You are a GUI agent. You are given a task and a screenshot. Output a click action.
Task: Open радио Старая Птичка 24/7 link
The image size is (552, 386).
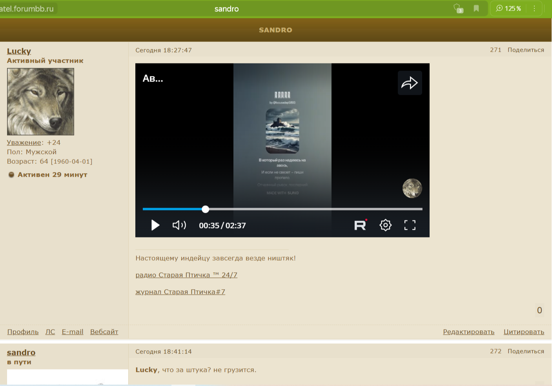pos(186,275)
